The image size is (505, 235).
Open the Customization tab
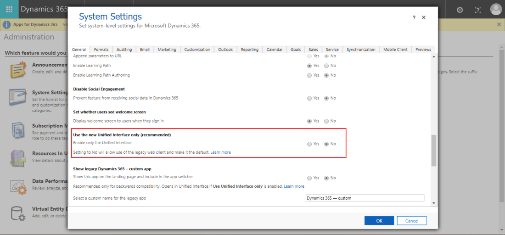click(197, 50)
